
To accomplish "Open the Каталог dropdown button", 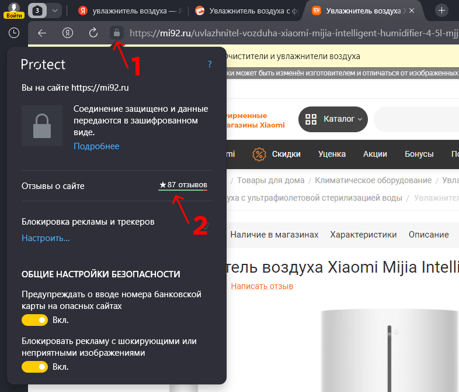I will [x=333, y=119].
